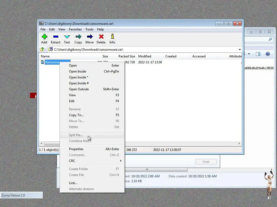
Task: Click the red tab at the desktop's left
Action: pyautogui.click(x=33, y=96)
